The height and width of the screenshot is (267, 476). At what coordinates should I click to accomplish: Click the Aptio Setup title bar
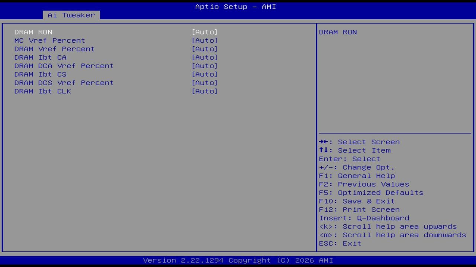(235, 6)
